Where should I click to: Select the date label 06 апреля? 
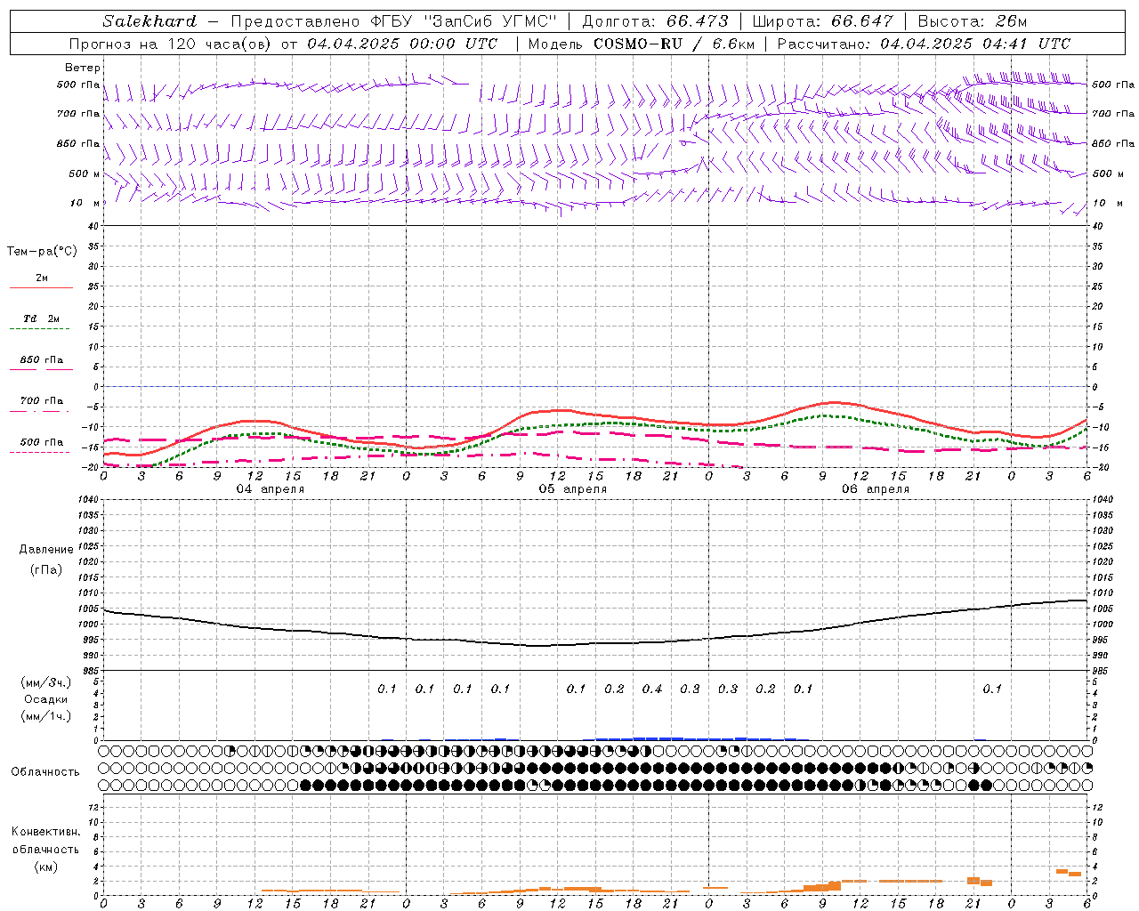pyautogui.click(x=876, y=489)
